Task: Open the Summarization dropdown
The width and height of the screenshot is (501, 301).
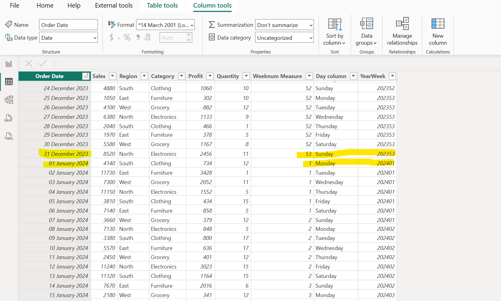Action: tap(284, 25)
